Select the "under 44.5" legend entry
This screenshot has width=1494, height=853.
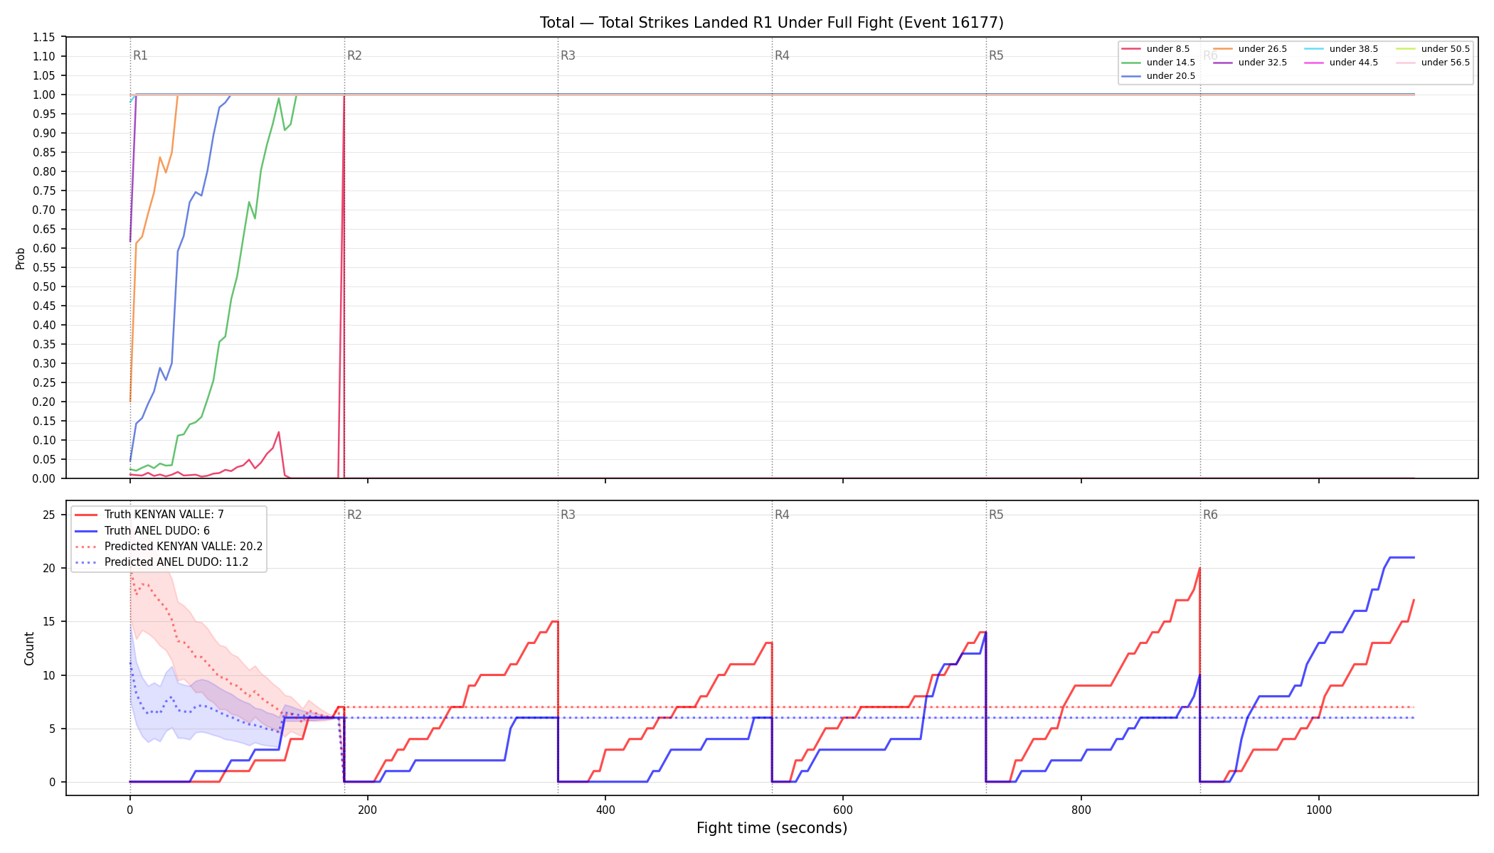(x=1341, y=63)
